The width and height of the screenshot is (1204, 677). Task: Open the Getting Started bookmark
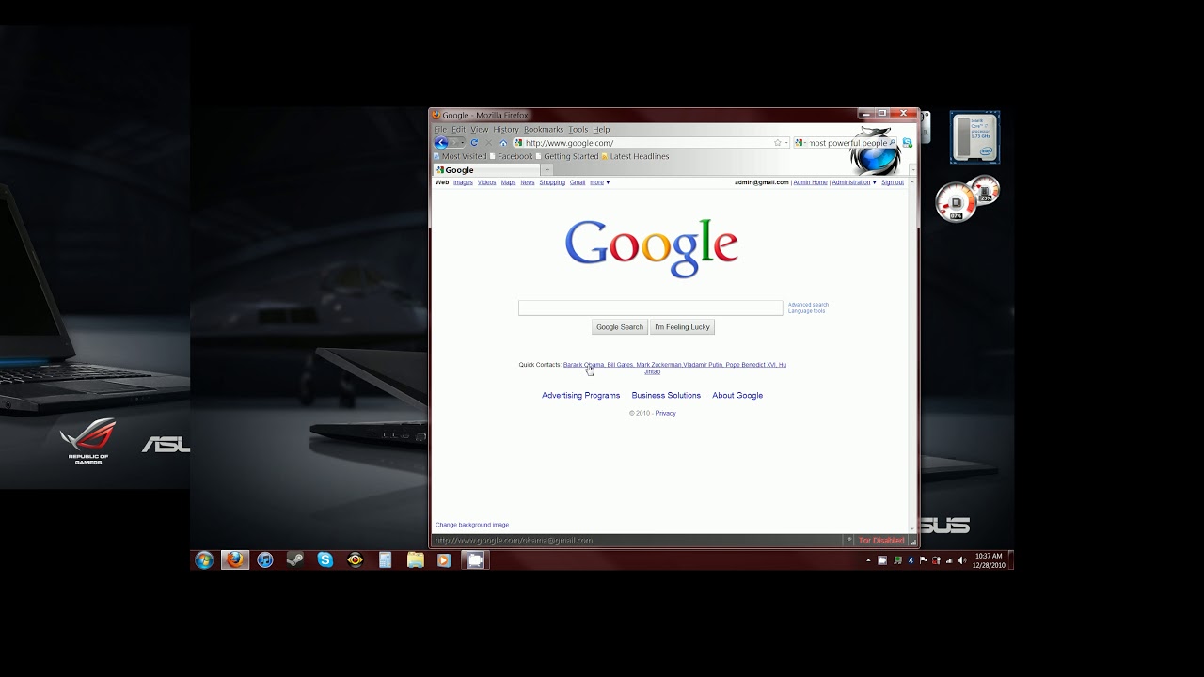567,157
